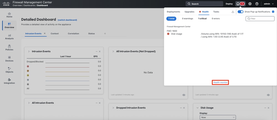Screen dimensions: 277x120
Task: Collapse the Disk Usage widget chevron
Action: tap(197, 108)
